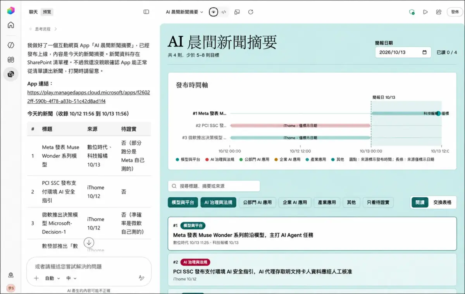The width and height of the screenshot is (465, 294).
Task: Toggle the 模型與平台 filter chip
Action: [183, 202]
